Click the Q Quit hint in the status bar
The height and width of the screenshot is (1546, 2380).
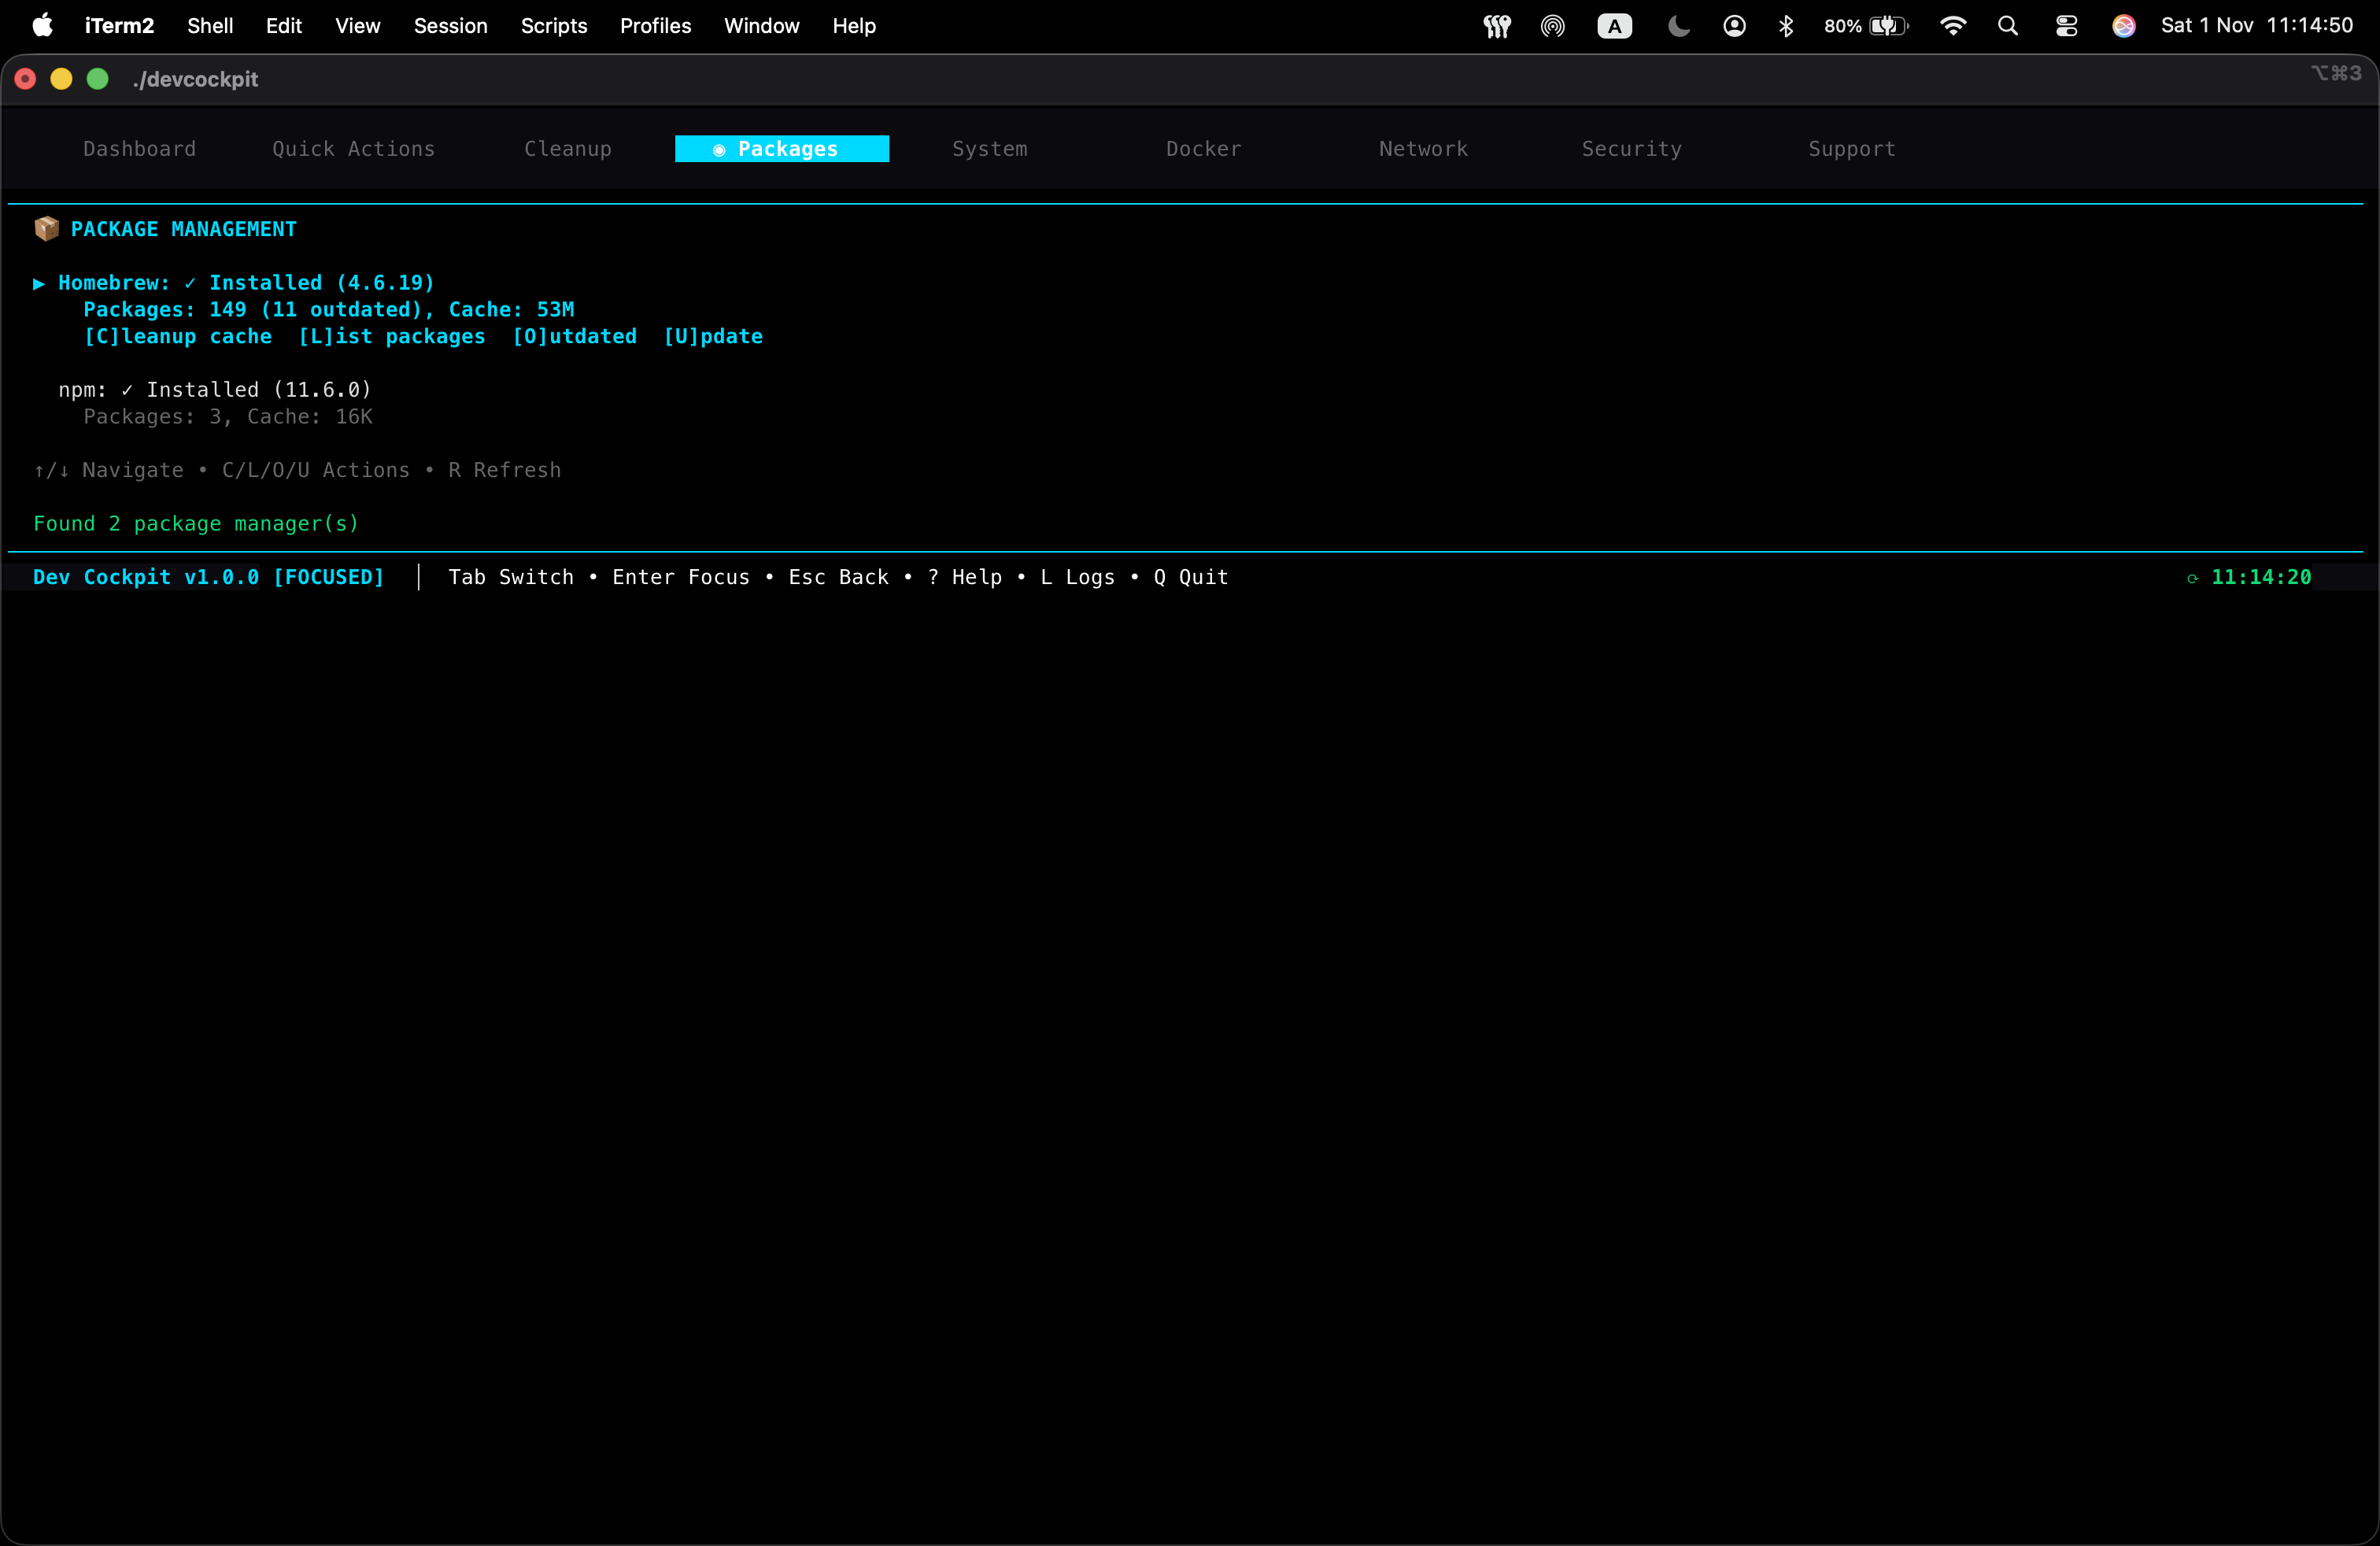[1190, 577]
